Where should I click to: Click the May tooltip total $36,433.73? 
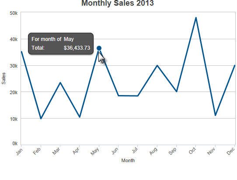click(x=77, y=48)
